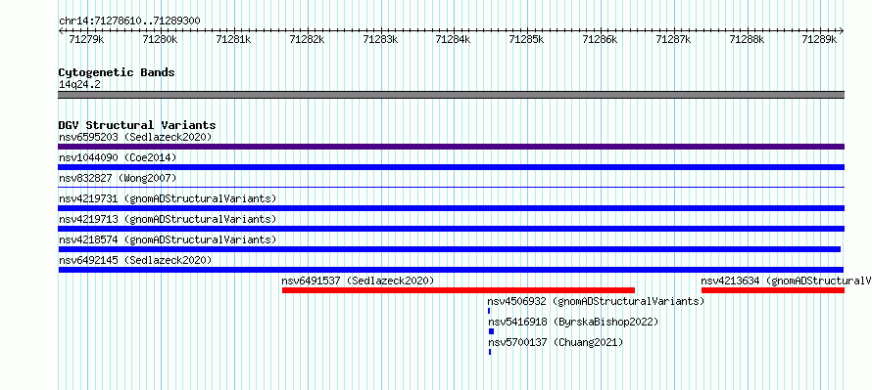Open the nsv6491537 (Sedlazeck2020) label
Screen dimensions: 872x390
[359, 281]
